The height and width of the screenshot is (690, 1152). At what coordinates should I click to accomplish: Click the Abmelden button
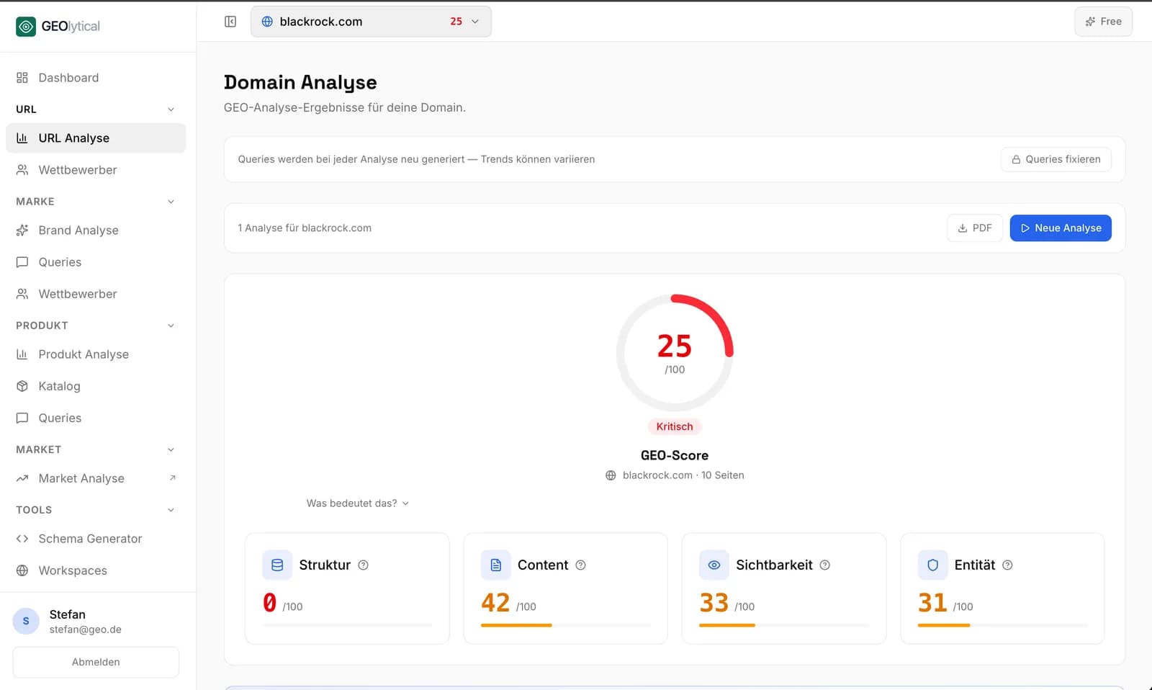point(96,662)
